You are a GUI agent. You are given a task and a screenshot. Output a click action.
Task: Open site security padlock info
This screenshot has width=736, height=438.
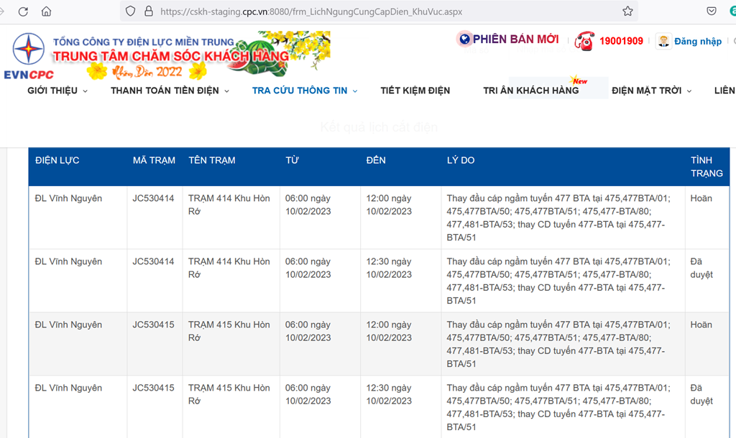coord(149,11)
